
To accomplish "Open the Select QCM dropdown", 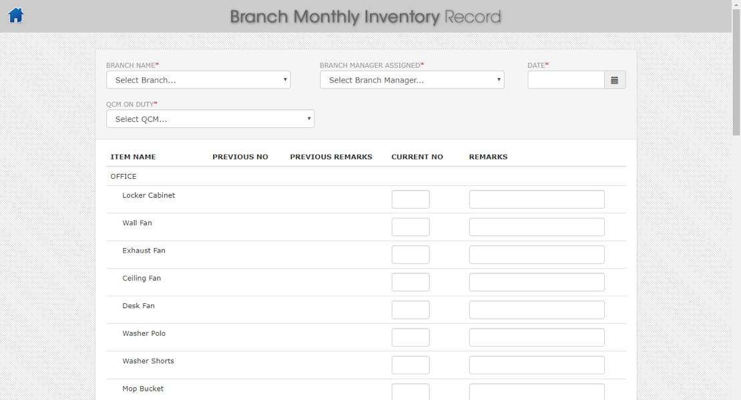I will pos(210,118).
